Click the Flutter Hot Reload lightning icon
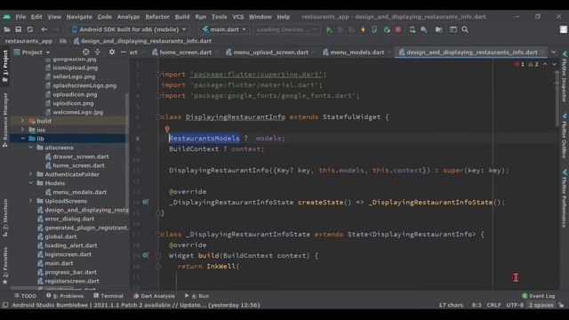 tap(363, 29)
